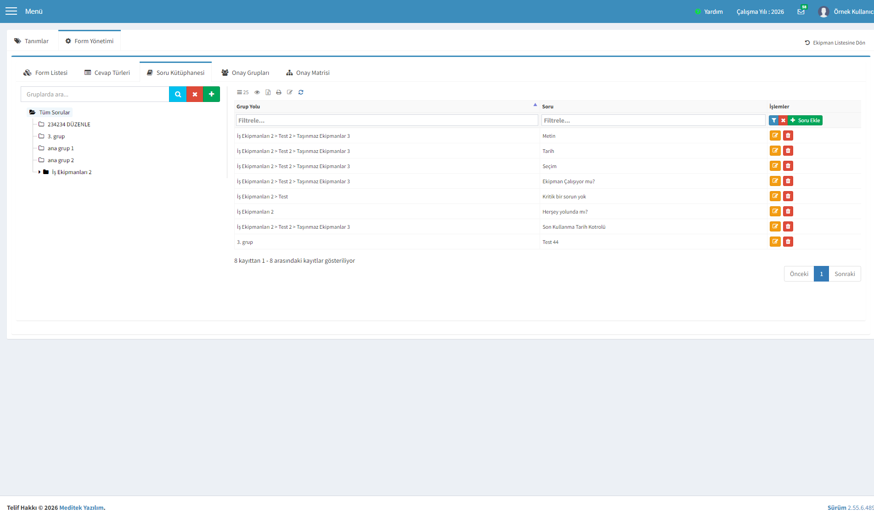Toggle column visibility with eye icon

[257, 92]
